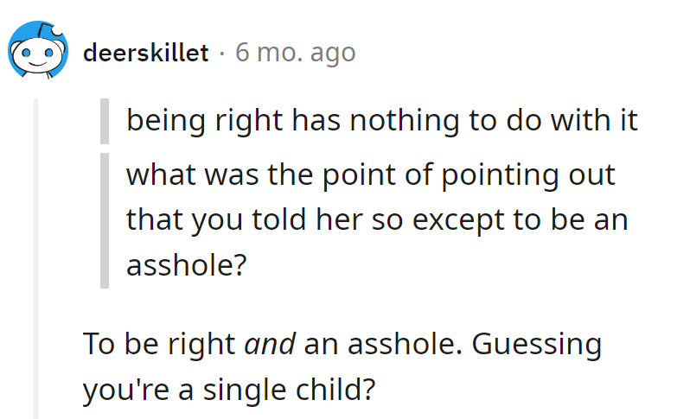This screenshot has width=677, height=419.
Task: Click the quoted line "what was the point of pointing out"
Action: (x=370, y=174)
